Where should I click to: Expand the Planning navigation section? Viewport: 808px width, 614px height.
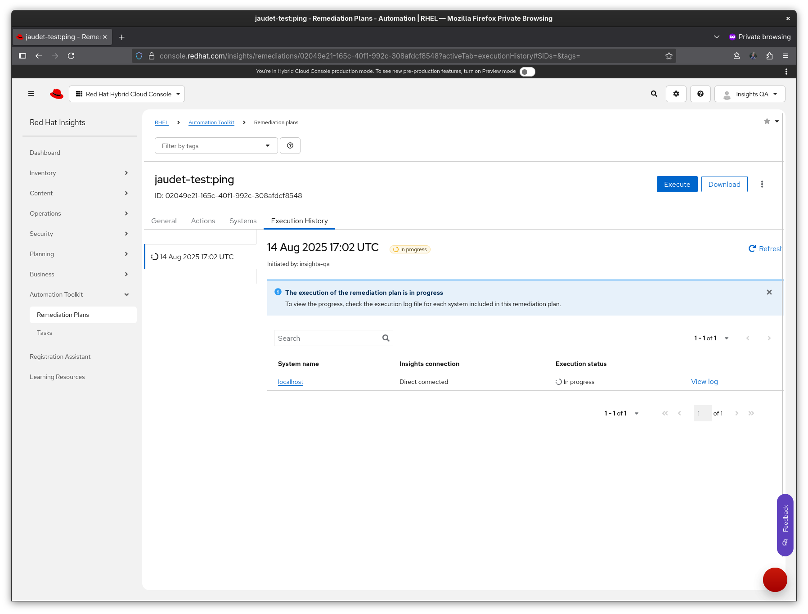(x=79, y=254)
